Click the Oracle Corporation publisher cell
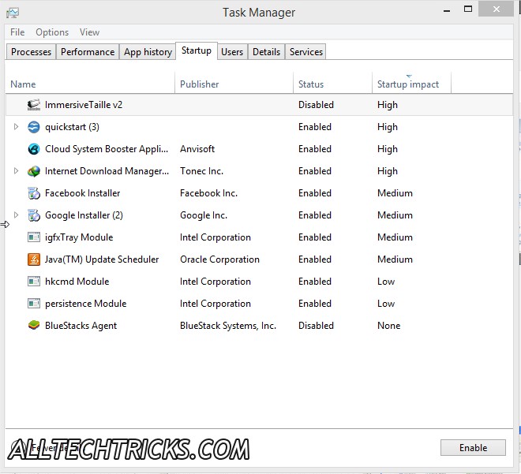 click(219, 259)
